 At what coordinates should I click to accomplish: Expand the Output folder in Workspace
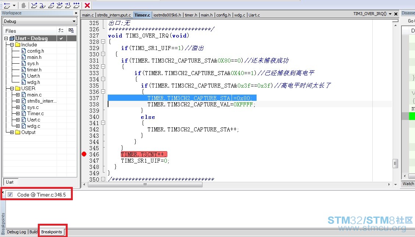tap(12, 132)
